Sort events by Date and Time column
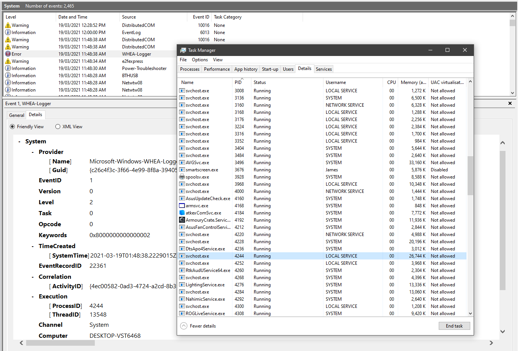The width and height of the screenshot is (518, 351). click(x=88, y=17)
